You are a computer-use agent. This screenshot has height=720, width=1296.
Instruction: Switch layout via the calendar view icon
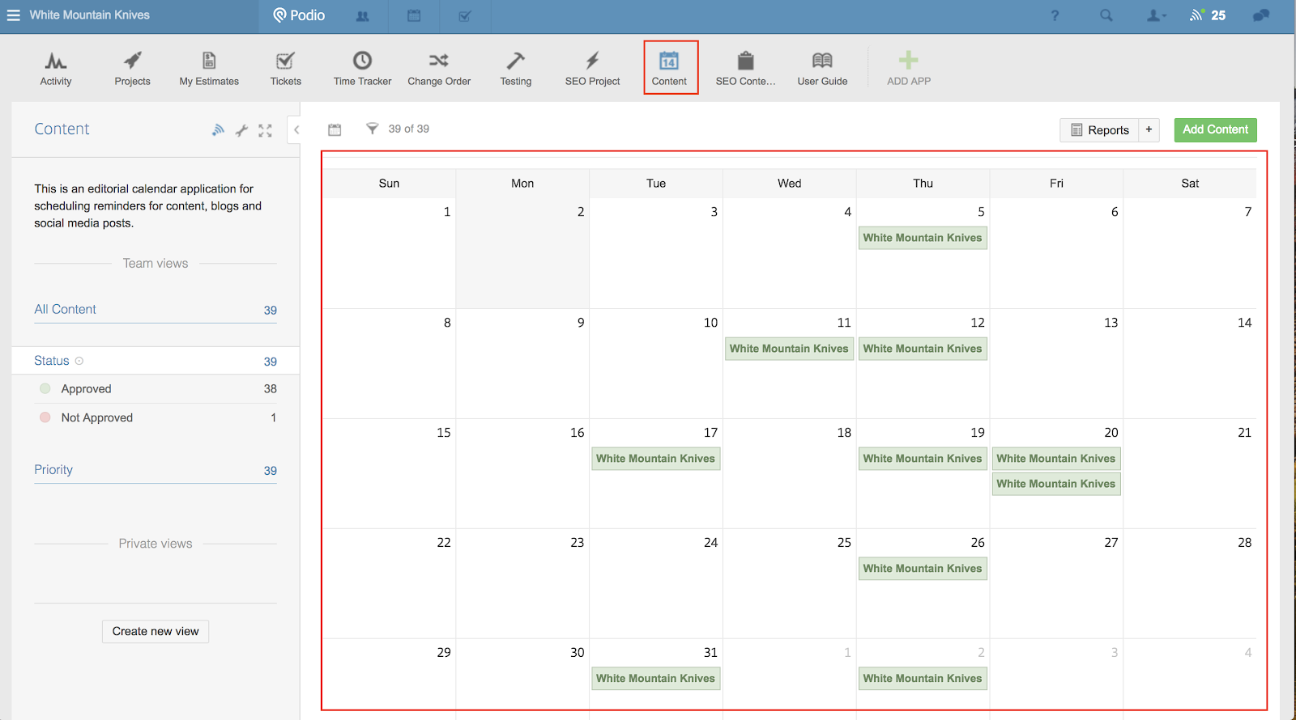point(335,129)
